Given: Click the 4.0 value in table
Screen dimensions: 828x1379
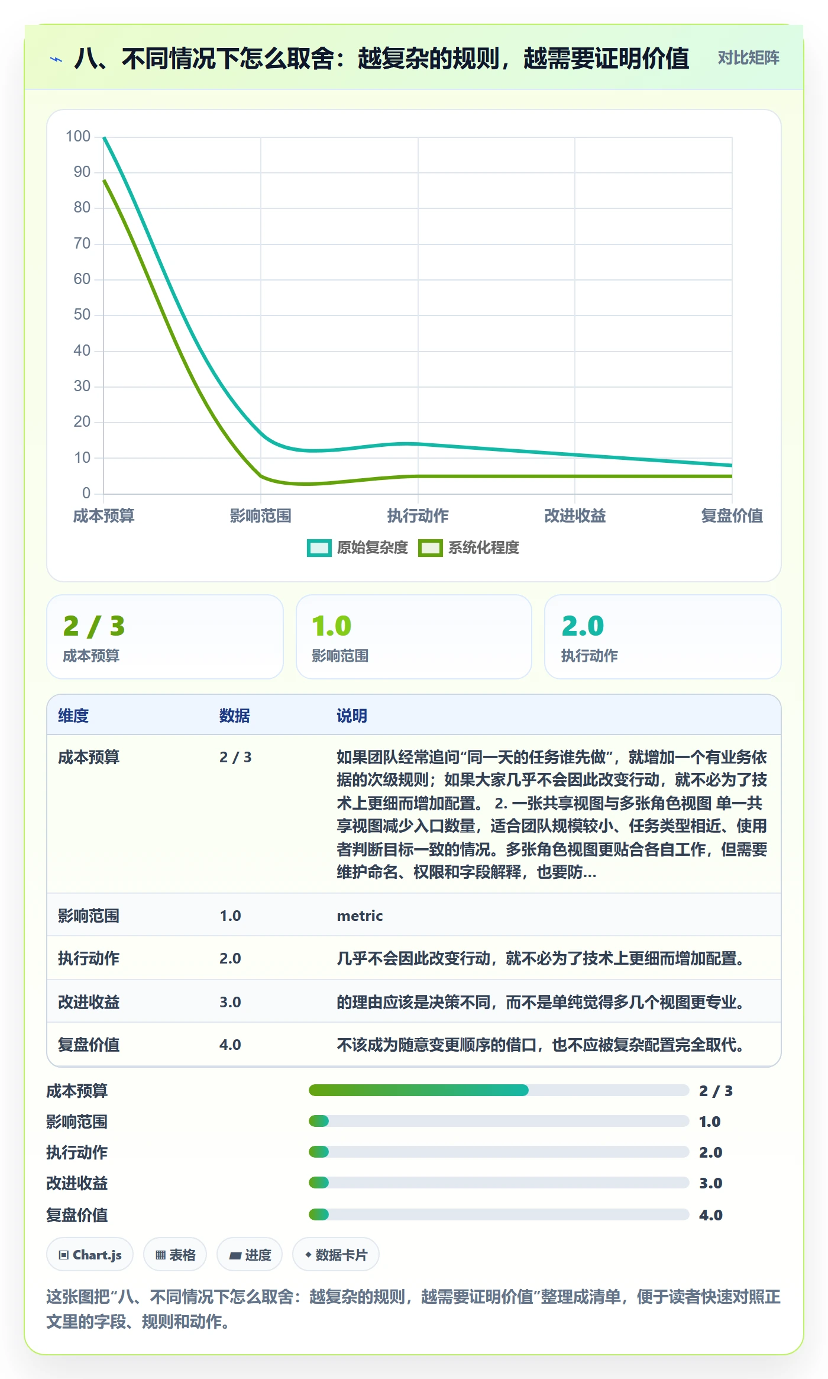Looking at the screenshot, I should pyautogui.click(x=230, y=1045).
